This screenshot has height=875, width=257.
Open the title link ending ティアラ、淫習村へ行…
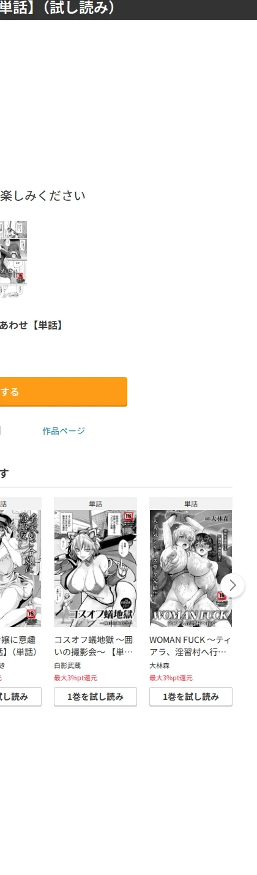[x=190, y=645]
